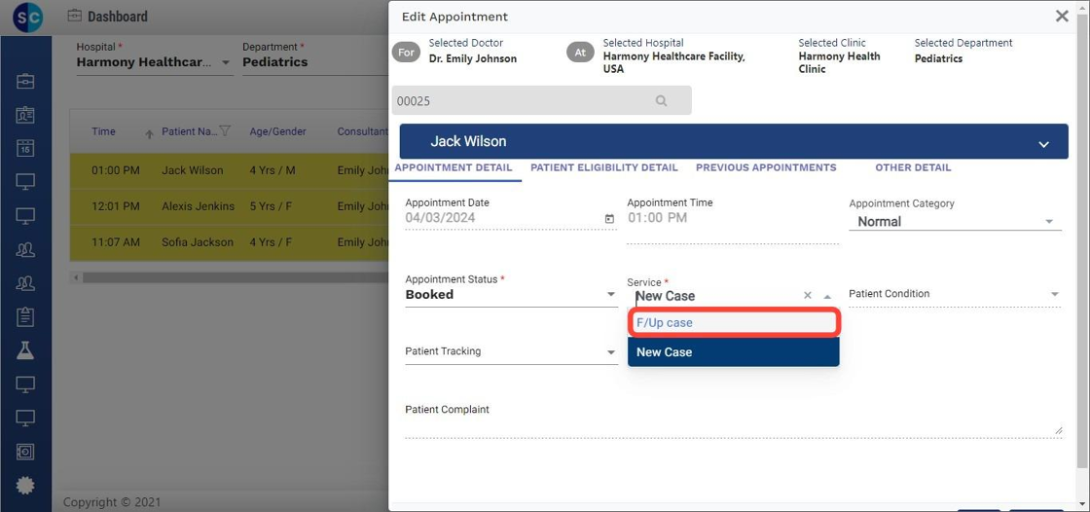Open the Hospital dropdown on Dashboard
The height and width of the screenshot is (512, 1090).
pos(155,62)
